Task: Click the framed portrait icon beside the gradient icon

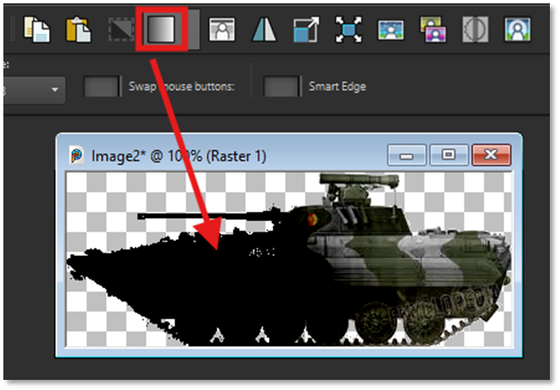Action: [x=223, y=30]
